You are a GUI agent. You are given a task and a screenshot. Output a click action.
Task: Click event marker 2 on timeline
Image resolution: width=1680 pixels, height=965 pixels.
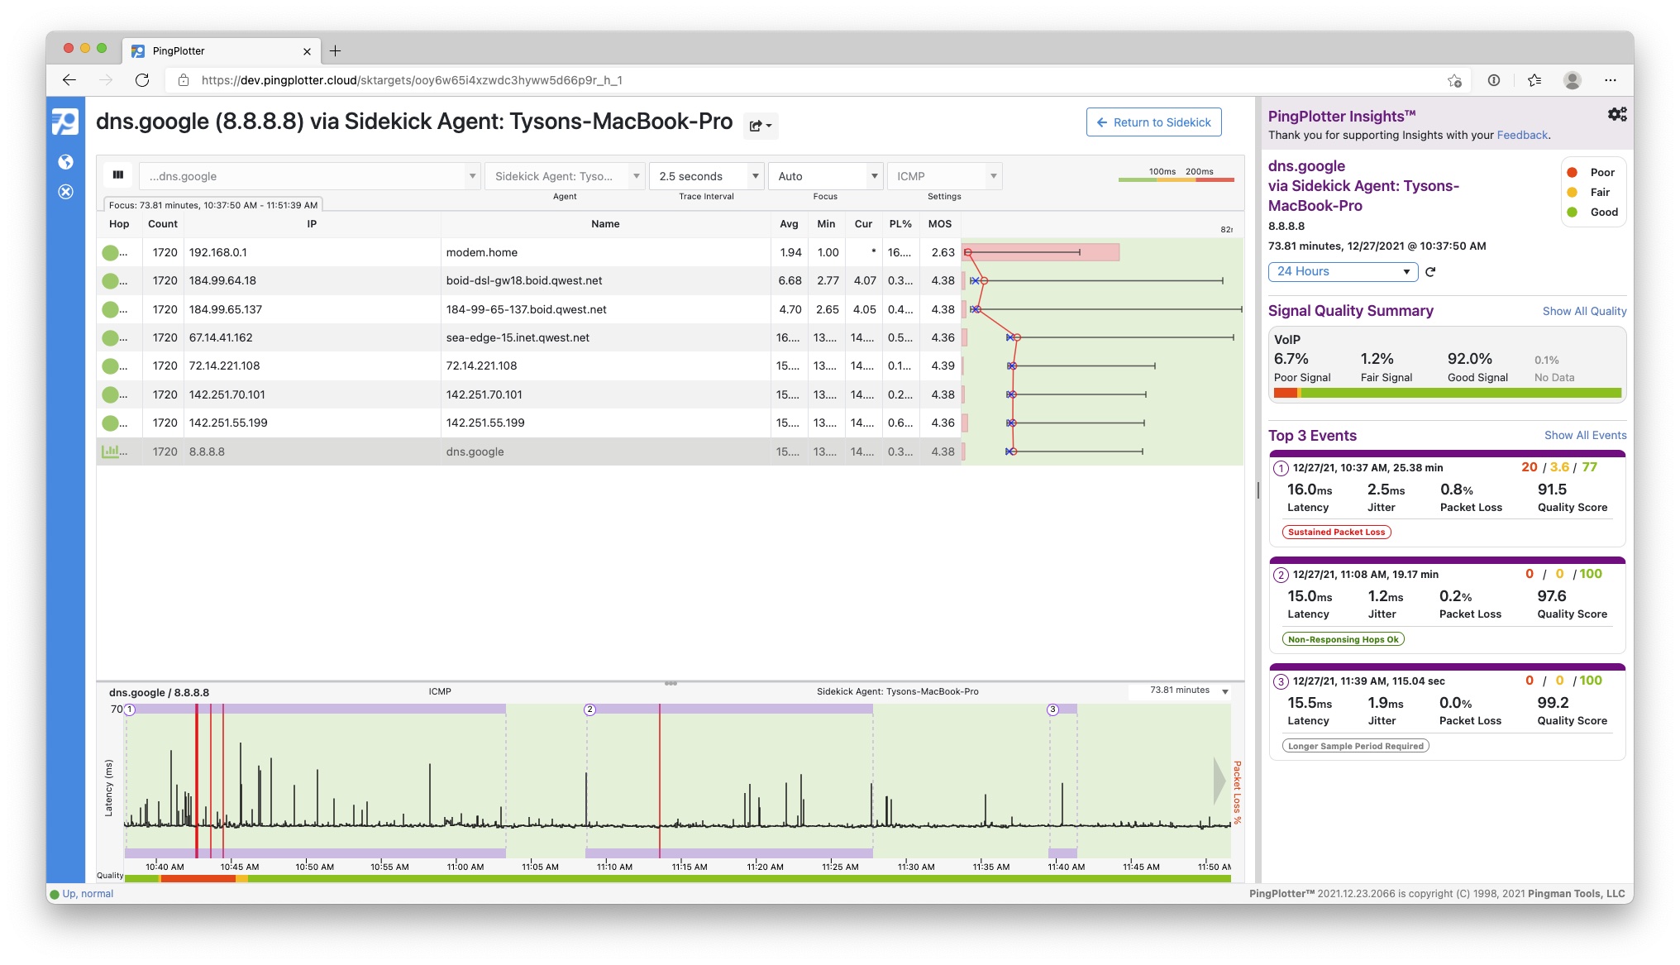[x=589, y=709]
